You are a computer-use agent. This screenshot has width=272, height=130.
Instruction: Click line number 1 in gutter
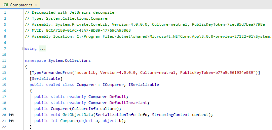5,12
